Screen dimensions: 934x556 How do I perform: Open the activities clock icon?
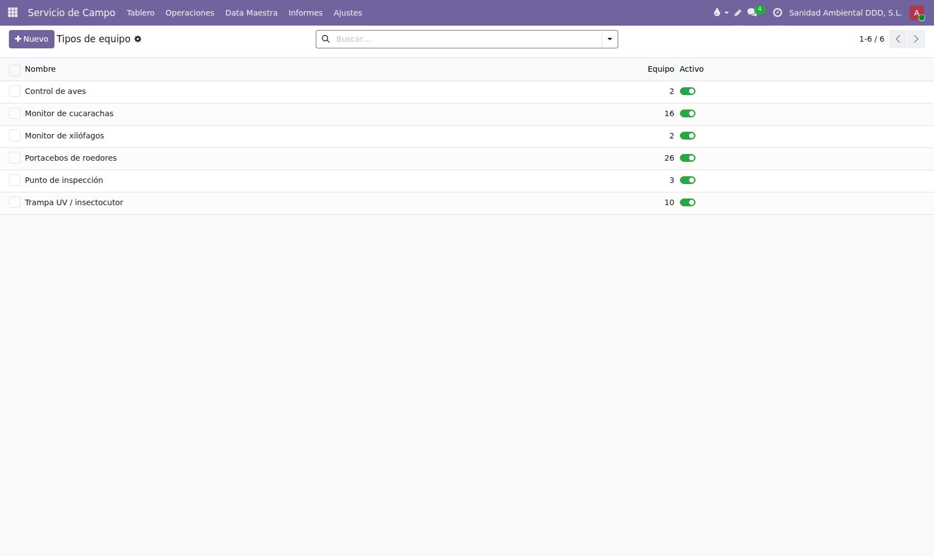click(x=777, y=12)
